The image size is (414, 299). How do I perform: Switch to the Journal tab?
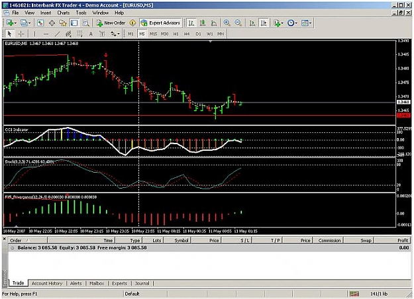coord(142,283)
